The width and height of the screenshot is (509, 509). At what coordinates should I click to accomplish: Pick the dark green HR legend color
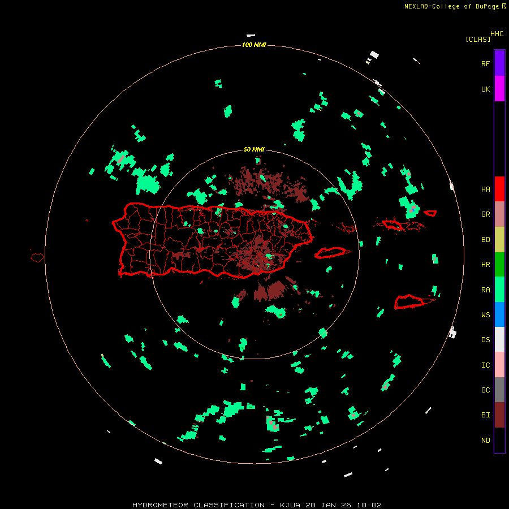click(499, 264)
